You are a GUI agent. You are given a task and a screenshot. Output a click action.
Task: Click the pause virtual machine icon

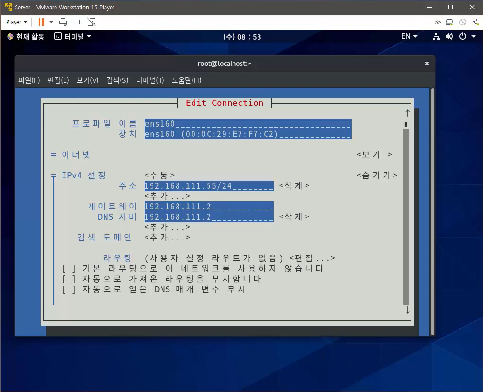tap(41, 22)
